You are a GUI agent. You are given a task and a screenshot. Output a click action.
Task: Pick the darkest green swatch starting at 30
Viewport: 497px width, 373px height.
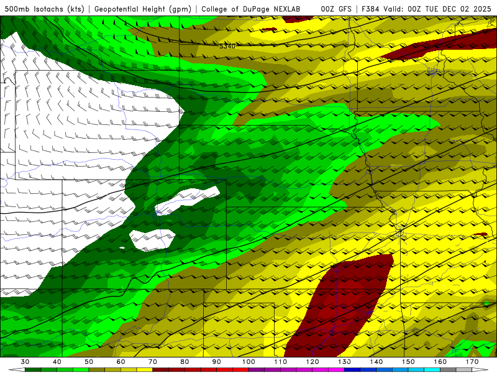[33, 370]
